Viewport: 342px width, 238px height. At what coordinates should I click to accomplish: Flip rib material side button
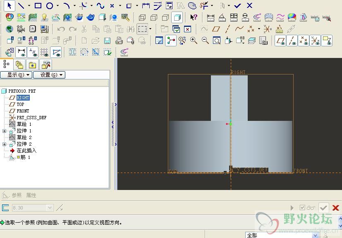pyautogui.click(x=59, y=208)
